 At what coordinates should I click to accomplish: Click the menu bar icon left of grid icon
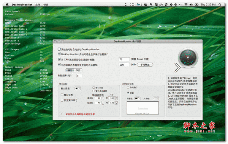pyautogui.click(x=151, y=5)
